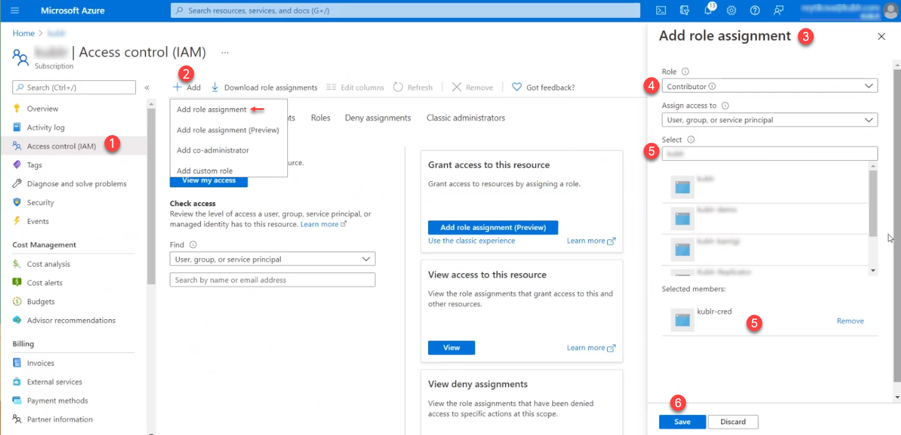This screenshot has height=435, width=901.
Task: Go to Home breadcrumb link
Action: point(23,34)
